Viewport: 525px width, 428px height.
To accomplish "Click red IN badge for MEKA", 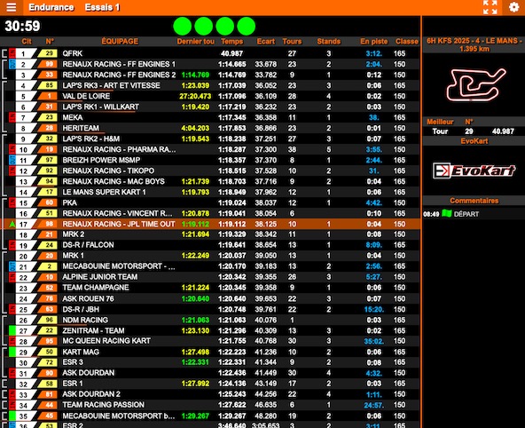I will coord(12,117).
